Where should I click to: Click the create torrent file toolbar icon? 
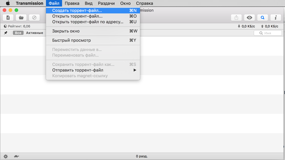pos(8,18)
